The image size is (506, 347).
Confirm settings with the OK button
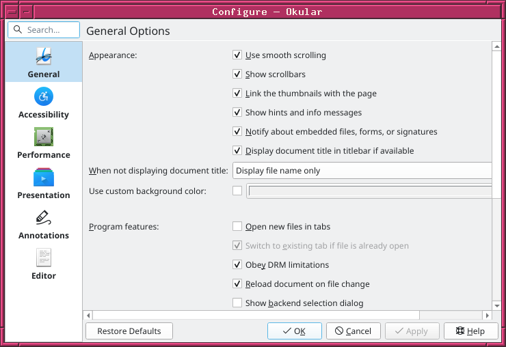click(294, 331)
